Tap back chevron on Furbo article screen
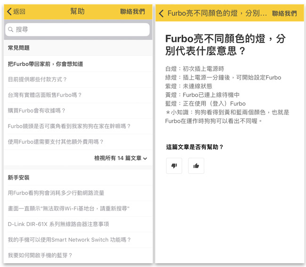 coord(161,14)
